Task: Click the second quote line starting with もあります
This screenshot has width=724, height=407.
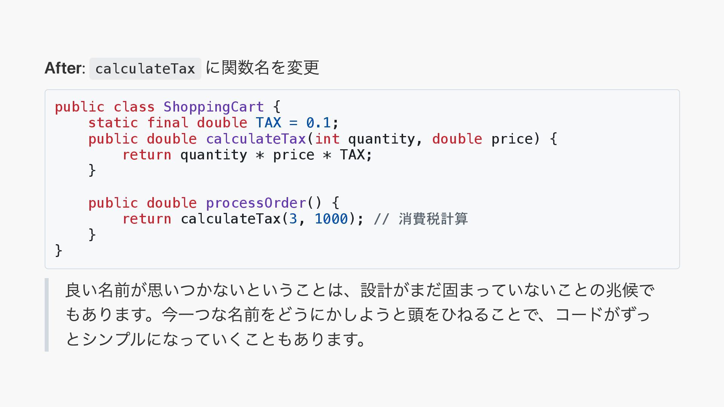Action: [357, 315]
